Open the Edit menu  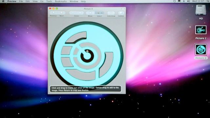(28, 1)
